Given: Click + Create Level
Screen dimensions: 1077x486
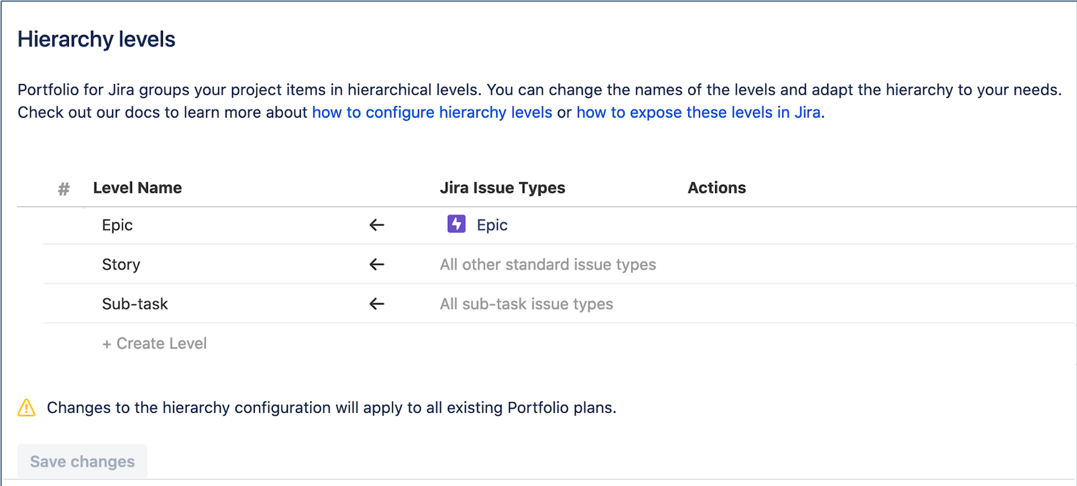Looking at the screenshot, I should click(x=154, y=344).
